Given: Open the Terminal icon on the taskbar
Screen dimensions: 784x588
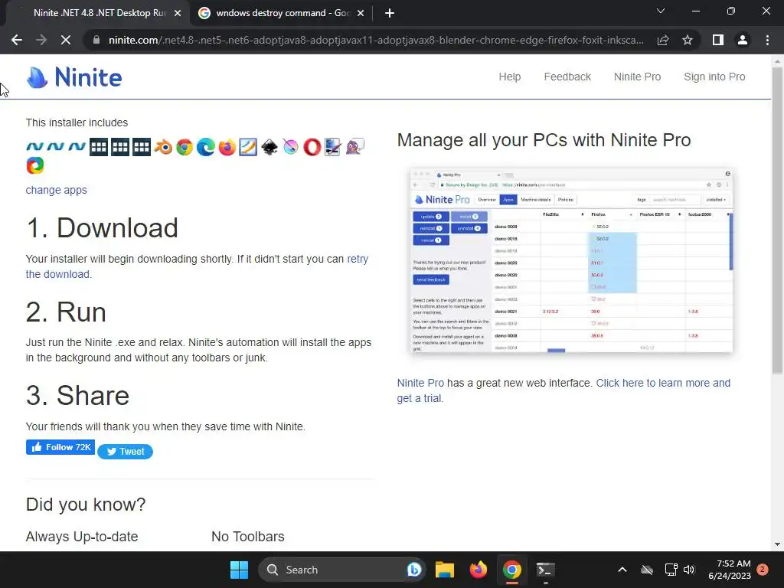Looking at the screenshot, I should pyautogui.click(x=545, y=570).
